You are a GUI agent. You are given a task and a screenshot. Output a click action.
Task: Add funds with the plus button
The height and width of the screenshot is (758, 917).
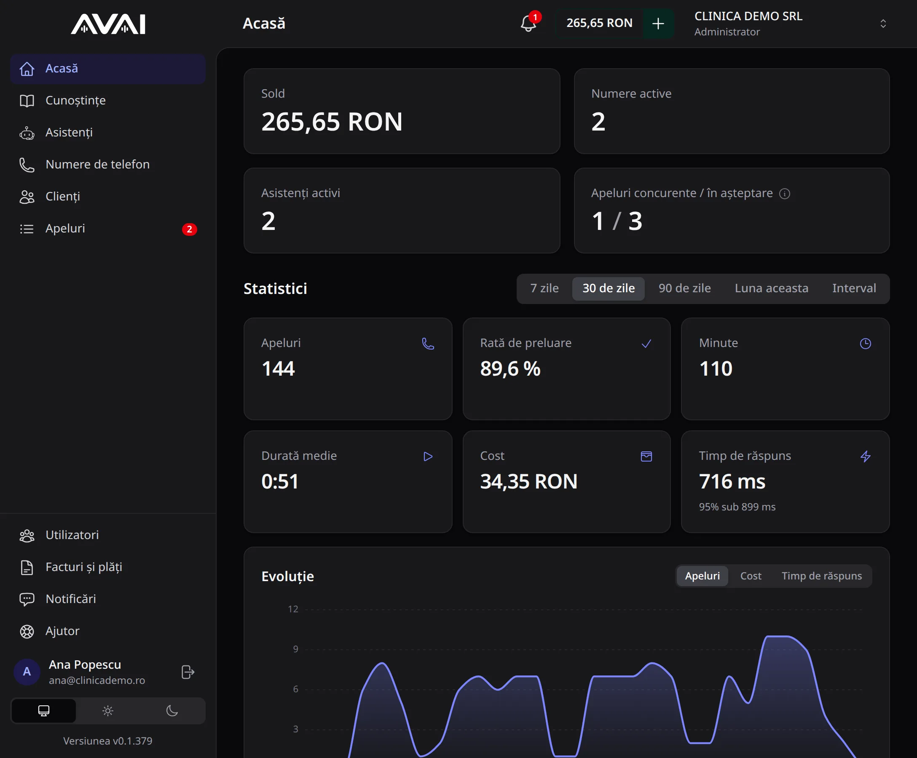coord(658,23)
